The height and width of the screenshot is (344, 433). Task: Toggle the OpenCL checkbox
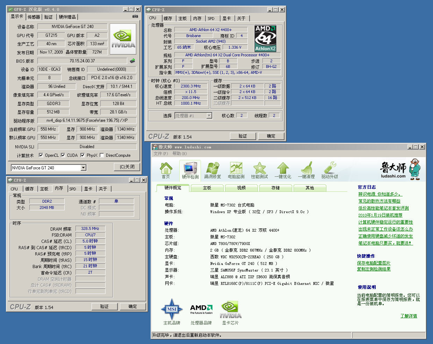tap(41, 155)
